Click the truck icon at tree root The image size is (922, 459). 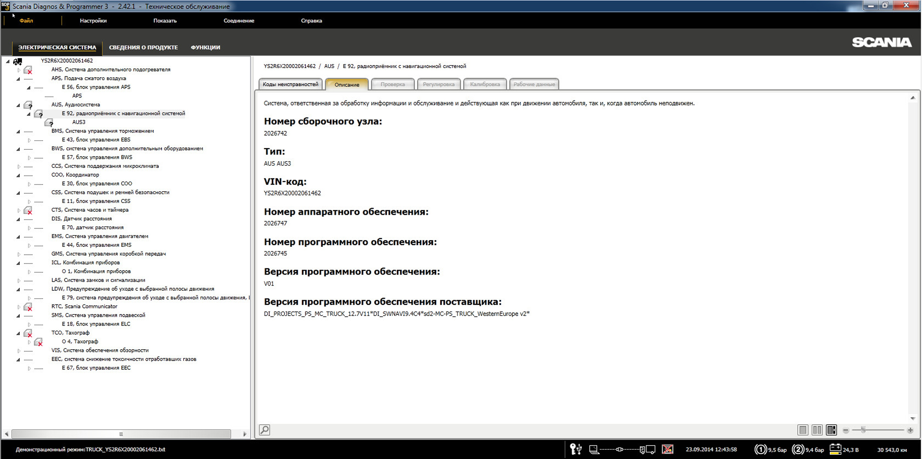click(x=18, y=61)
